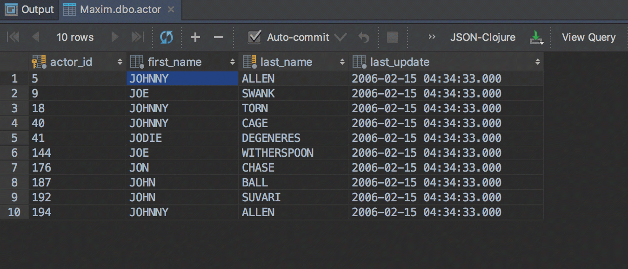Select last_update cell in SWANK row
The image size is (628, 269).
point(446,93)
